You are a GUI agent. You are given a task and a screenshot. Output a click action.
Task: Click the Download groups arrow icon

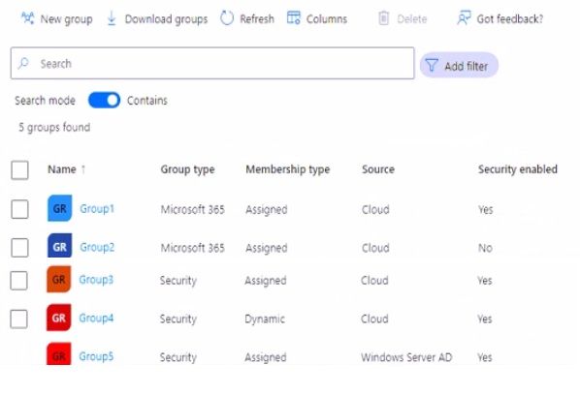tap(112, 18)
